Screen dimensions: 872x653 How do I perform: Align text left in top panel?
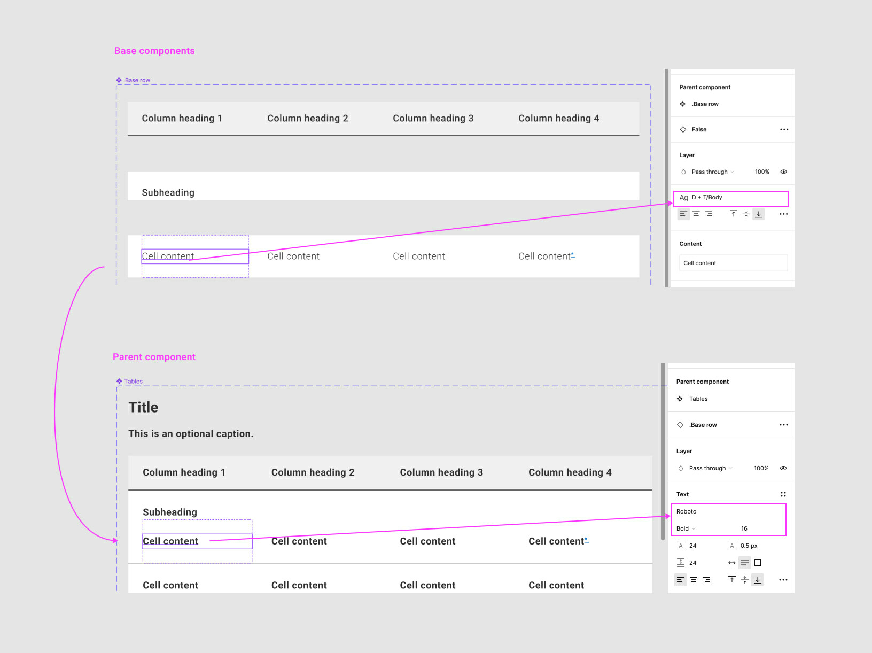click(683, 214)
